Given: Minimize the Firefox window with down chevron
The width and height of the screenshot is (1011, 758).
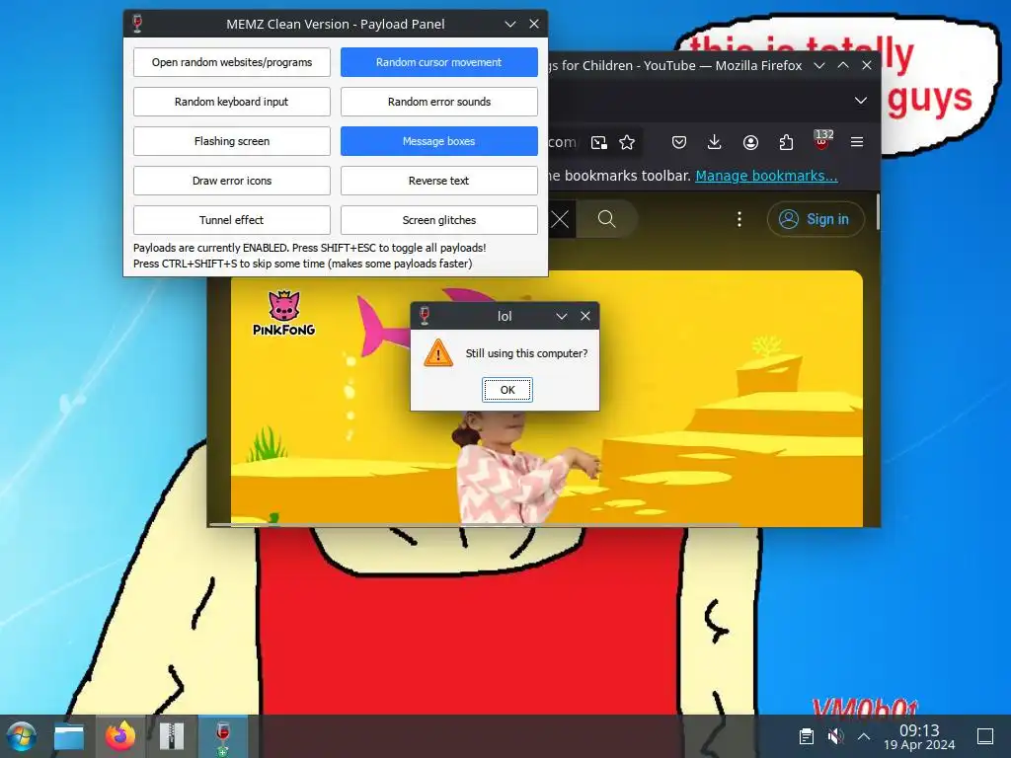Looking at the screenshot, I should (x=818, y=65).
